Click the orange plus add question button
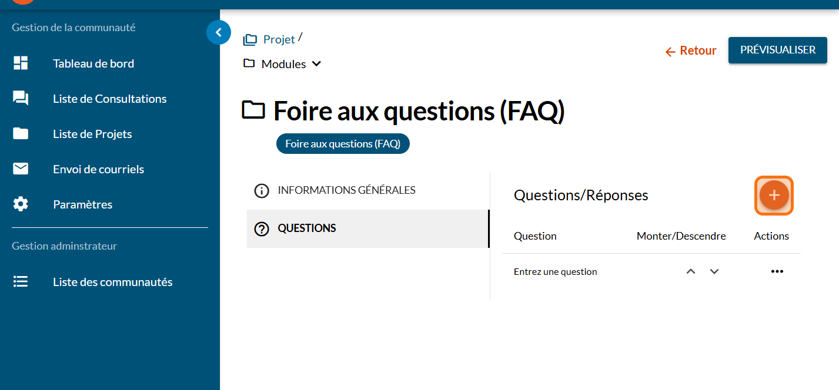The width and height of the screenshot is (839, 390). [774, 195]
